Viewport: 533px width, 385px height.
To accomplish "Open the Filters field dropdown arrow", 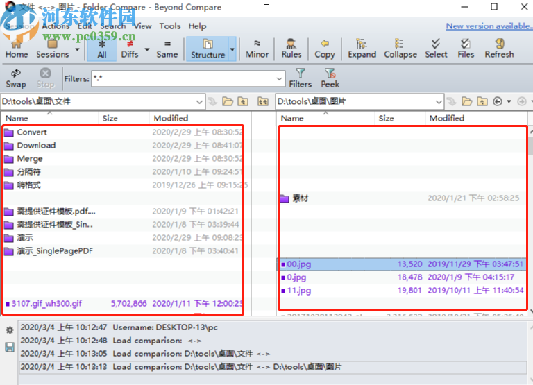I will [x=279, y=79].
